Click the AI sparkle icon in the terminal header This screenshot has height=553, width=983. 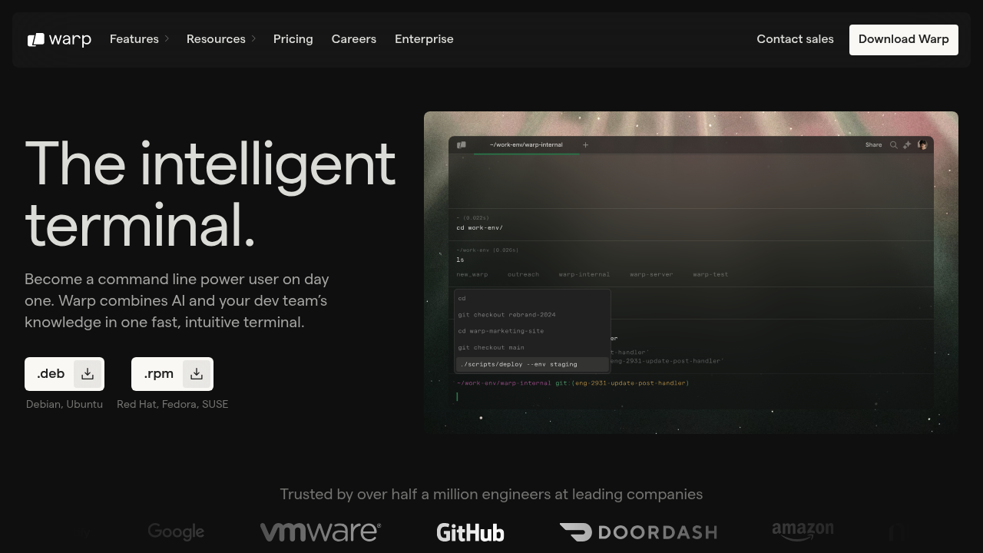tap(907, 145)
